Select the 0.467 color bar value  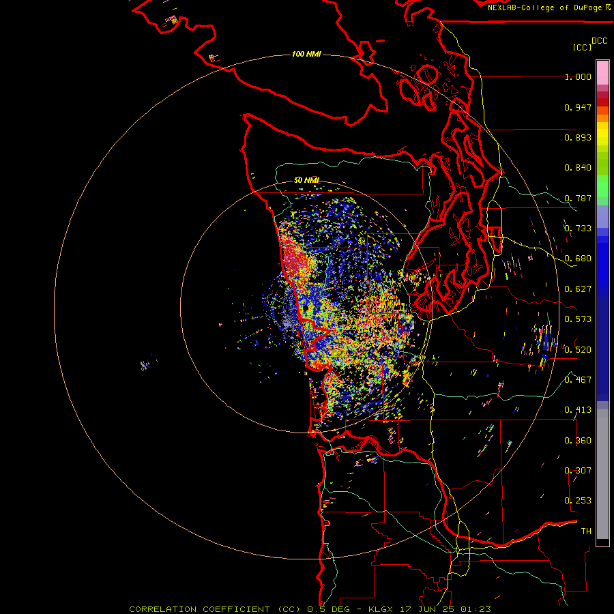tap(578, 379)
